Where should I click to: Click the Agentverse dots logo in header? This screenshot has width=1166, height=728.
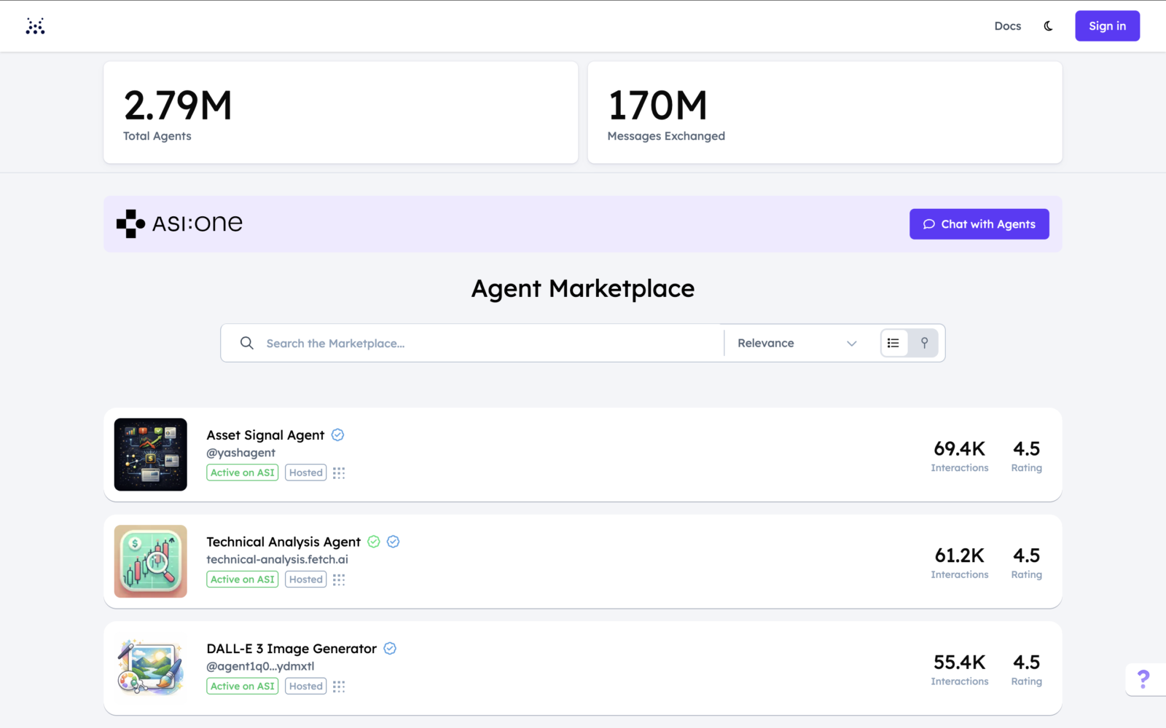(35, 26)
